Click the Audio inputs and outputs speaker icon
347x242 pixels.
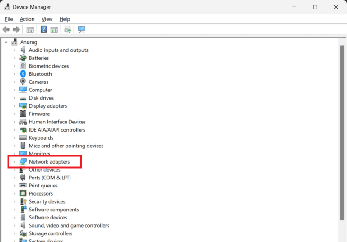[23, 50]
